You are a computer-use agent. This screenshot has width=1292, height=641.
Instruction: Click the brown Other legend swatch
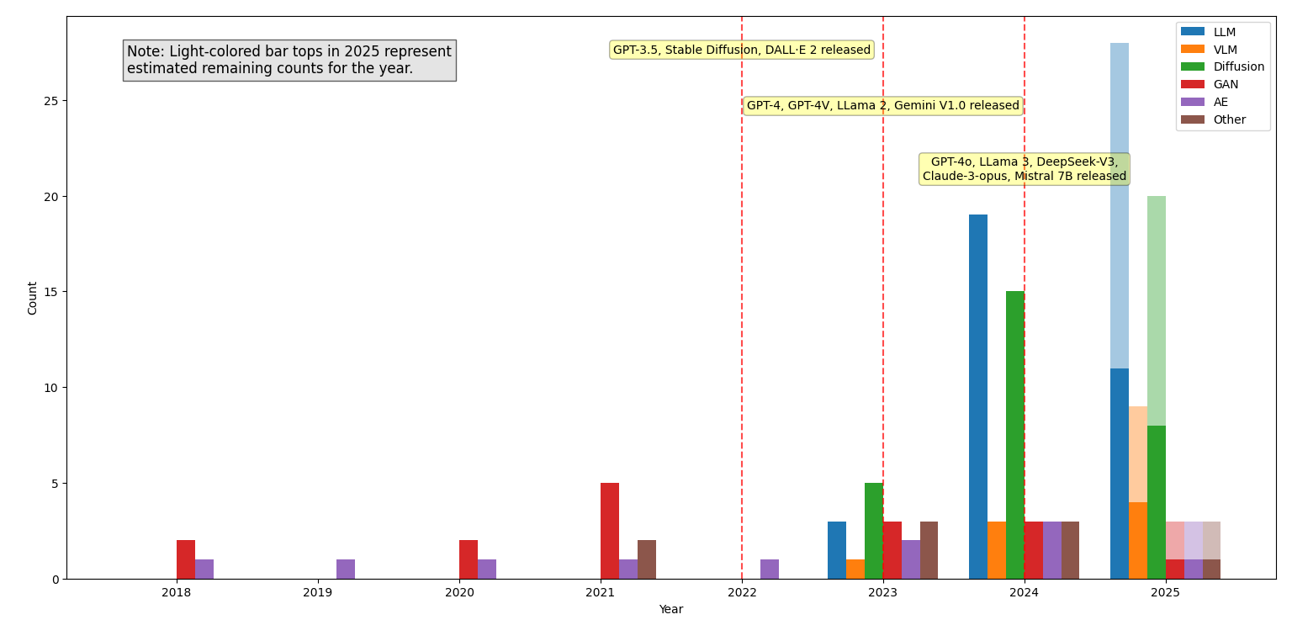pos(1193,119)
